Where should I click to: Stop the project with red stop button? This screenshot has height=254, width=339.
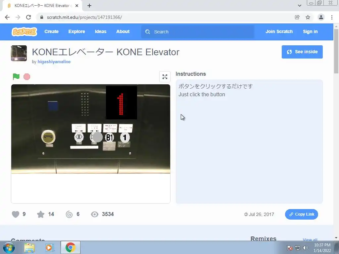(x=27, y=77)
